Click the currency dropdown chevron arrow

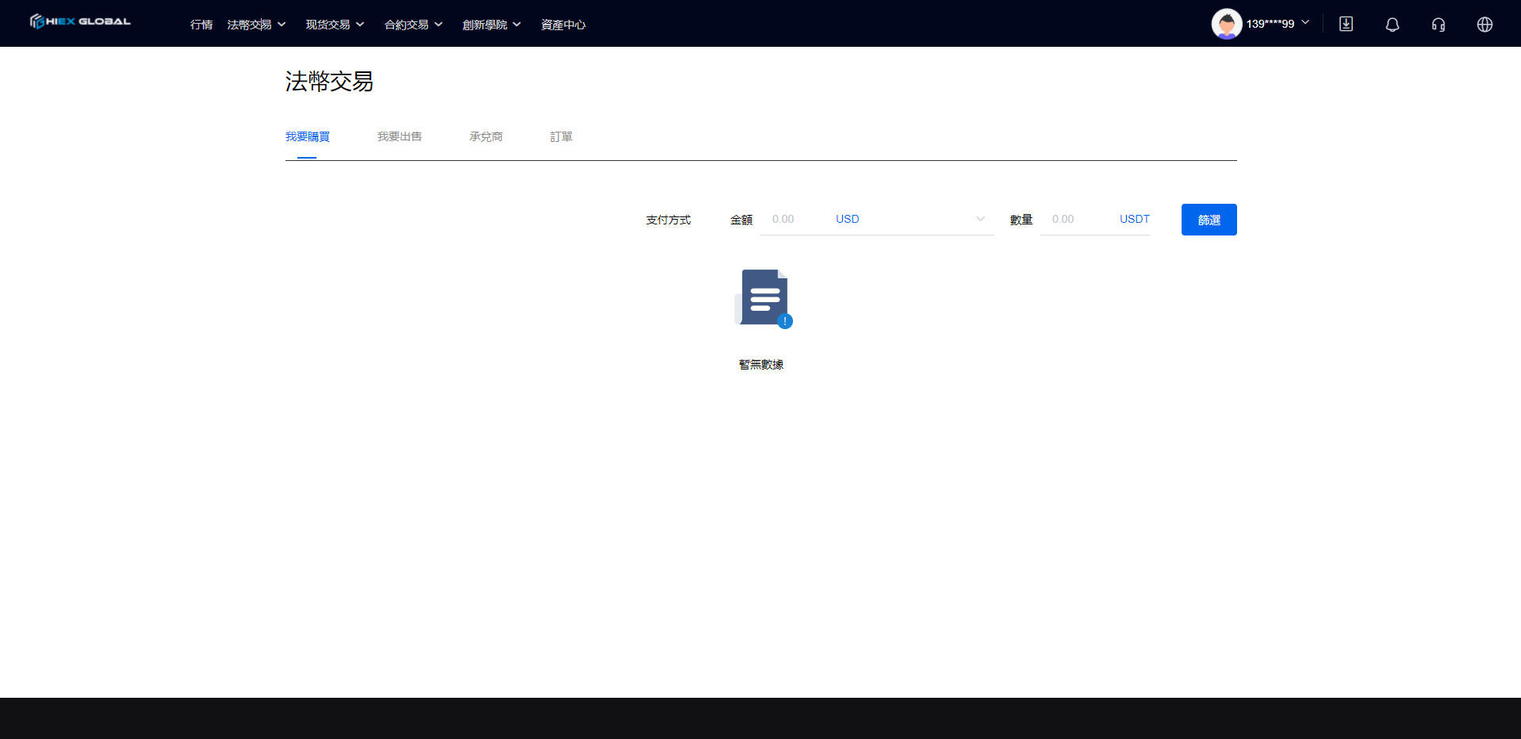tap(980, 219)
